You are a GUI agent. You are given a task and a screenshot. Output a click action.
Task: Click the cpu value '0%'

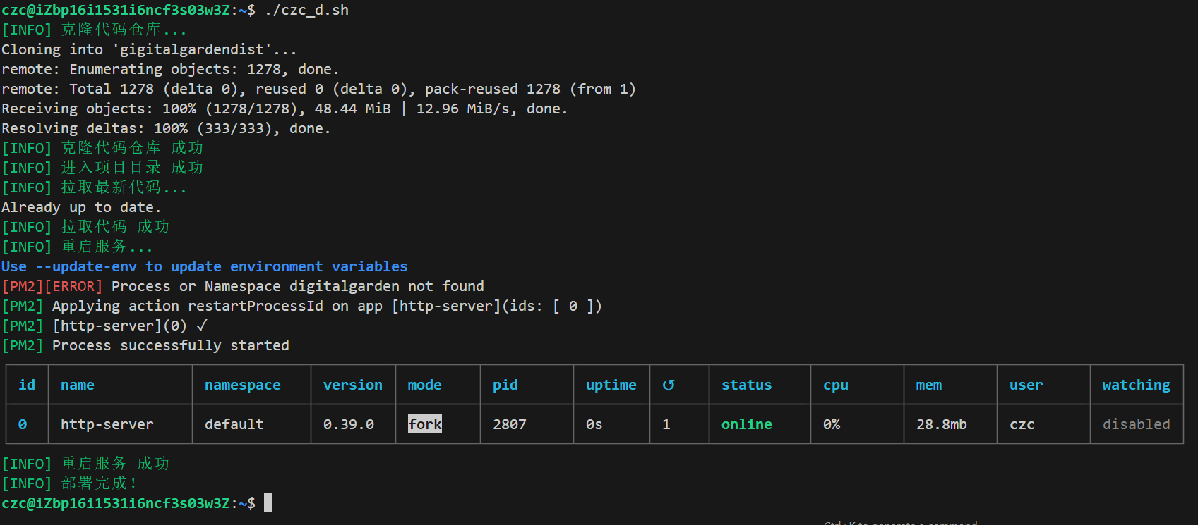coord(832,424)
